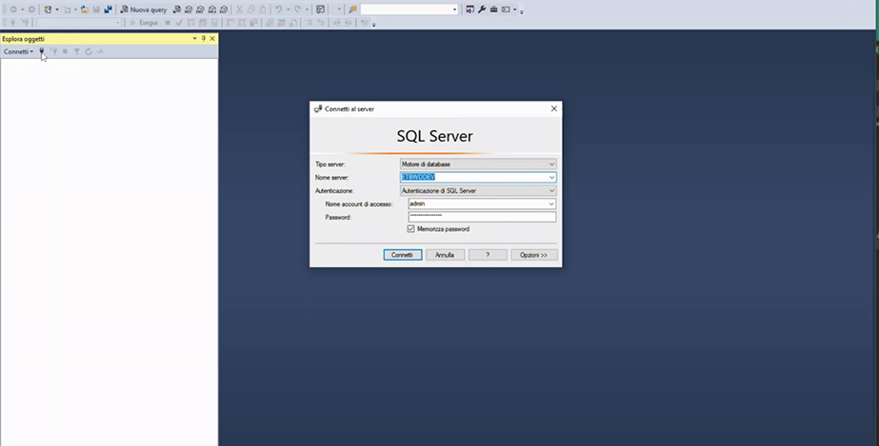879x446 pixels.
Task: Click the new project icon in toolbar
Action: point(49,10)
